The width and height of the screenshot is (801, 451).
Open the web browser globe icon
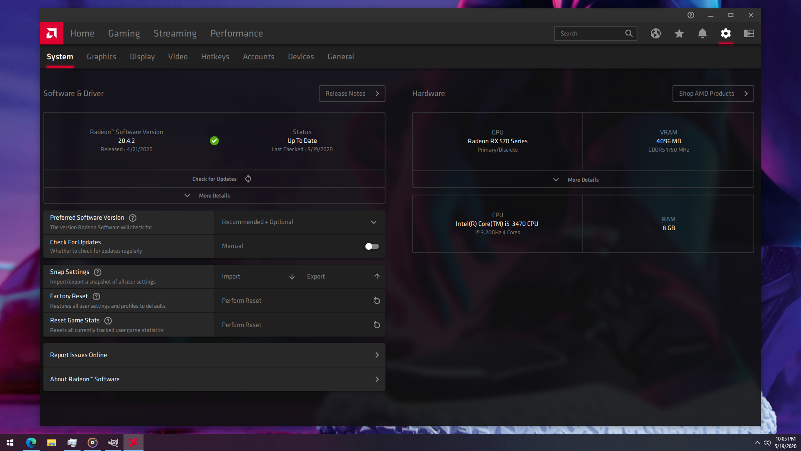(x=656, y=33)
